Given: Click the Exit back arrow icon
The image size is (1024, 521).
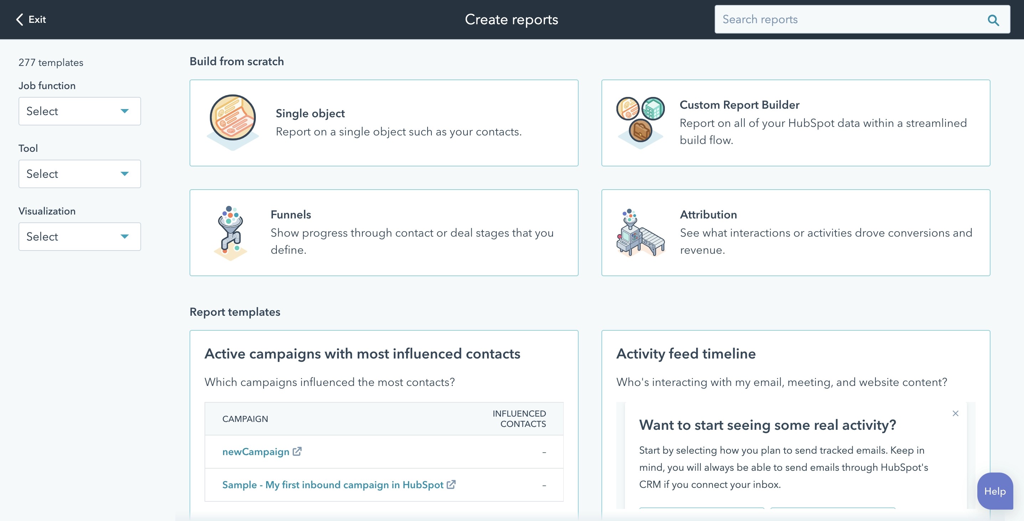Looking at the screenshot, I should (19, 19).
